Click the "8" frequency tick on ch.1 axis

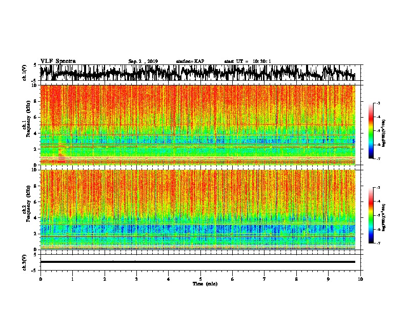click(x=35, y=101)
